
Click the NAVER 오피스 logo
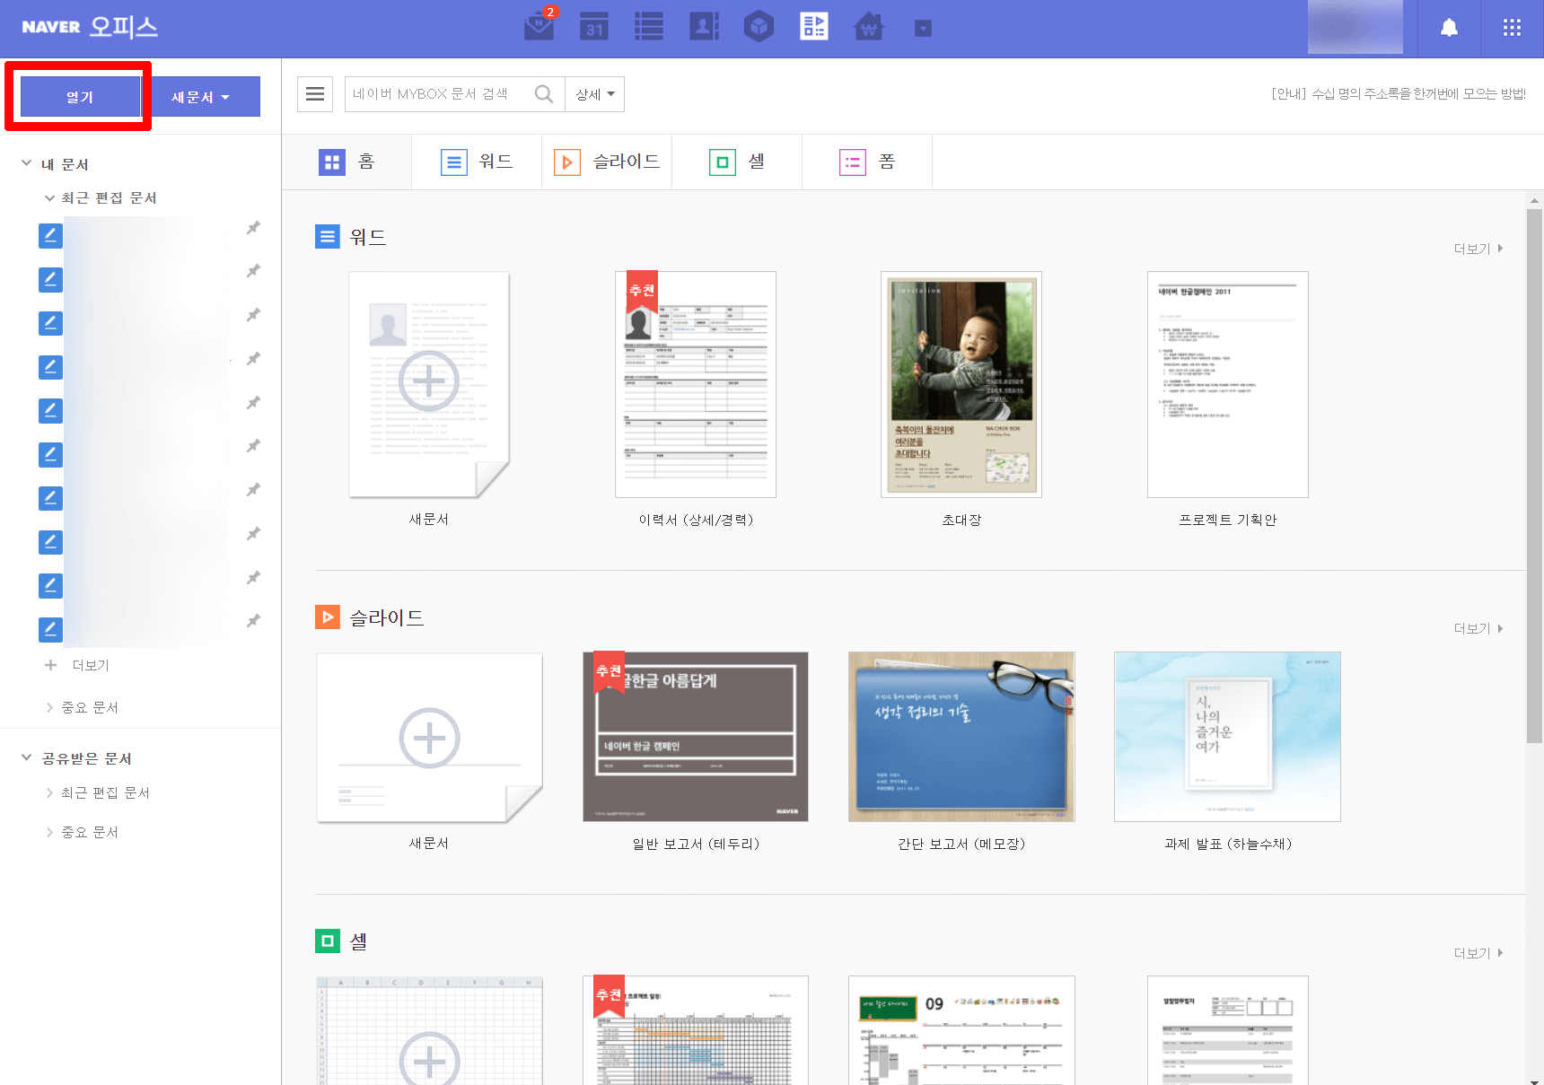[x=90, y=26]
